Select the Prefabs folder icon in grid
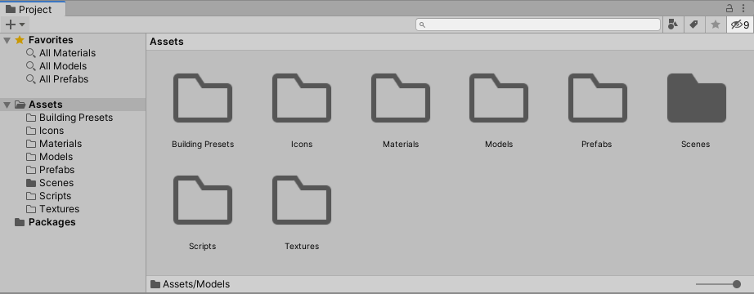Screen dimensions: 754x294 (598, 98)
